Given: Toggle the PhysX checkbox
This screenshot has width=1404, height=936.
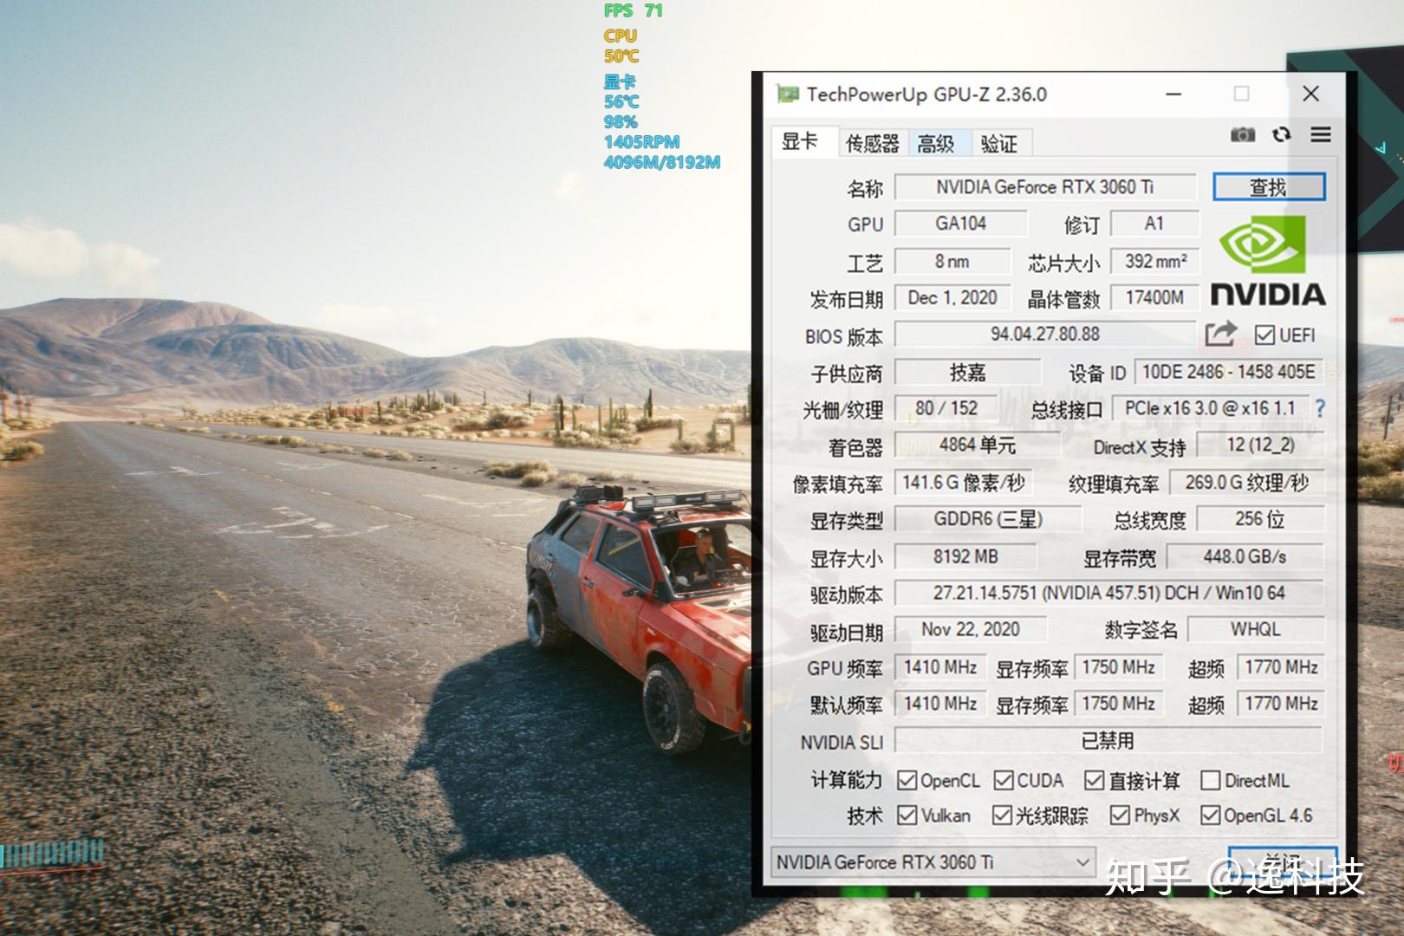Looking at the screenshot, I should coord(1120,815).
